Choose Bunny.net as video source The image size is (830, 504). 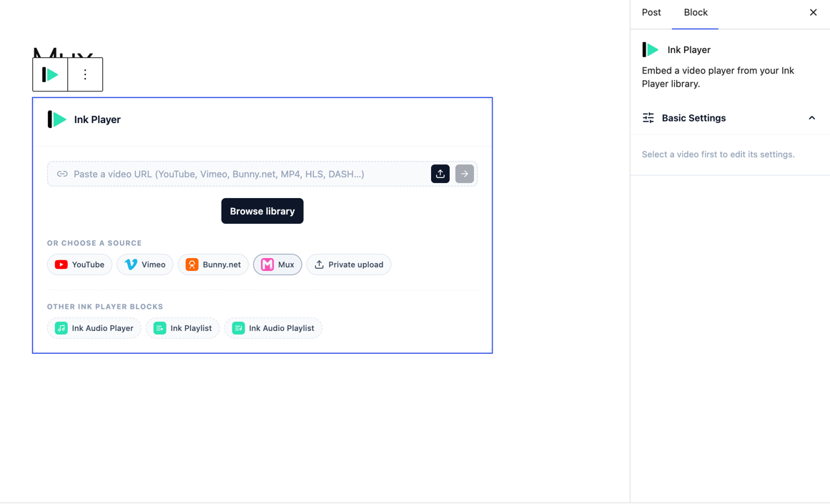click(x=213, y=265)
